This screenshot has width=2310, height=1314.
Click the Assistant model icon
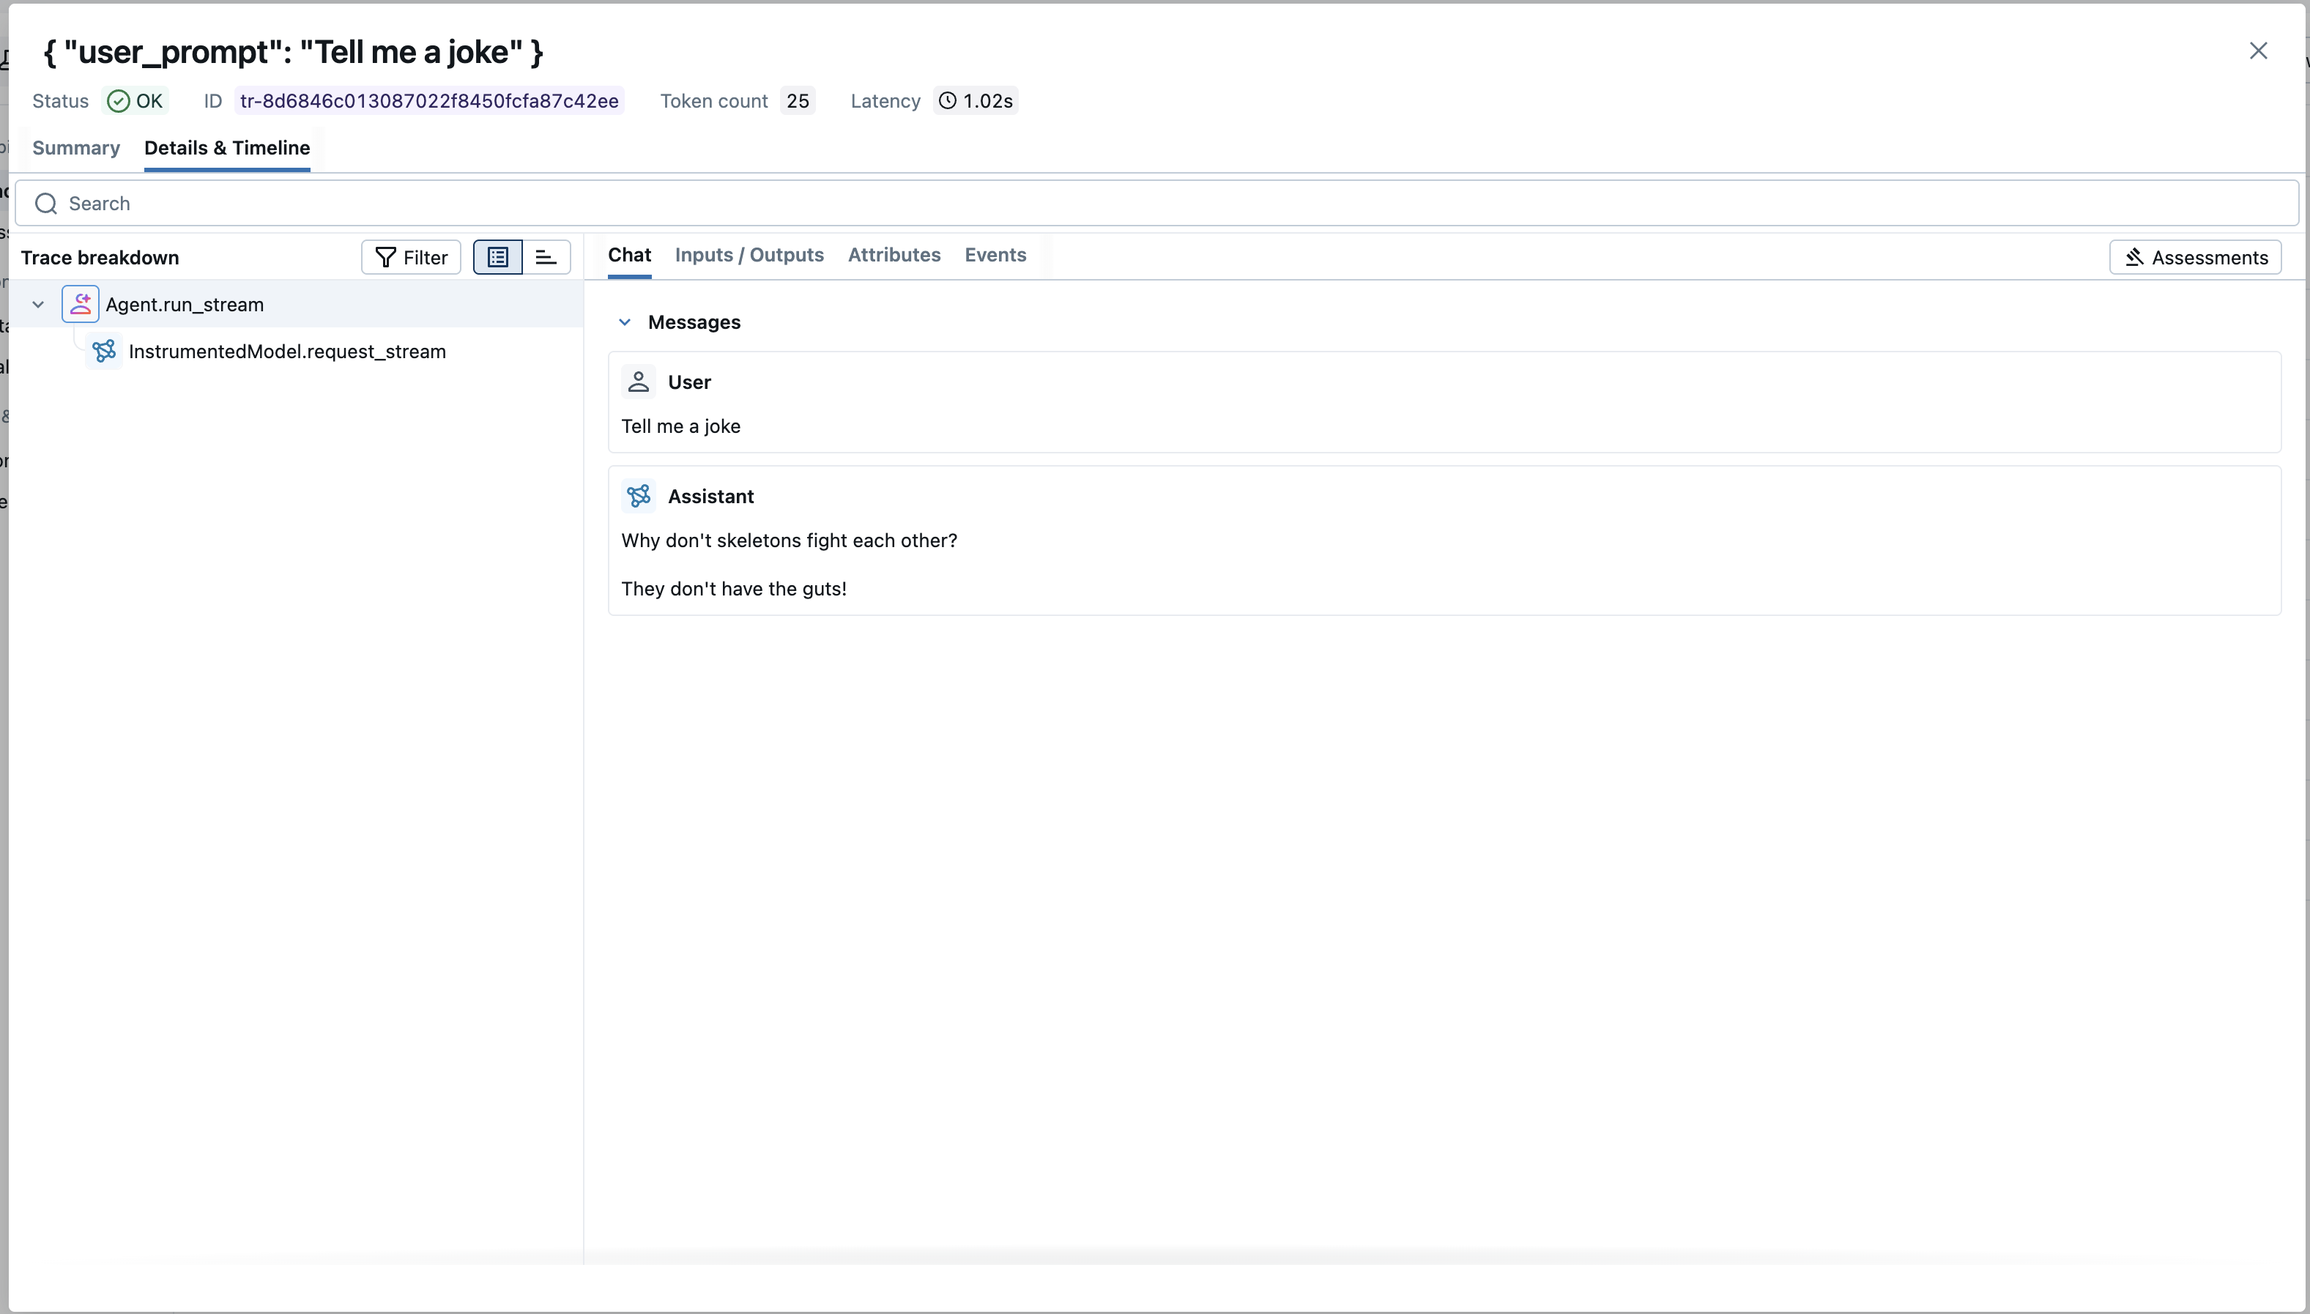(639, 495)
